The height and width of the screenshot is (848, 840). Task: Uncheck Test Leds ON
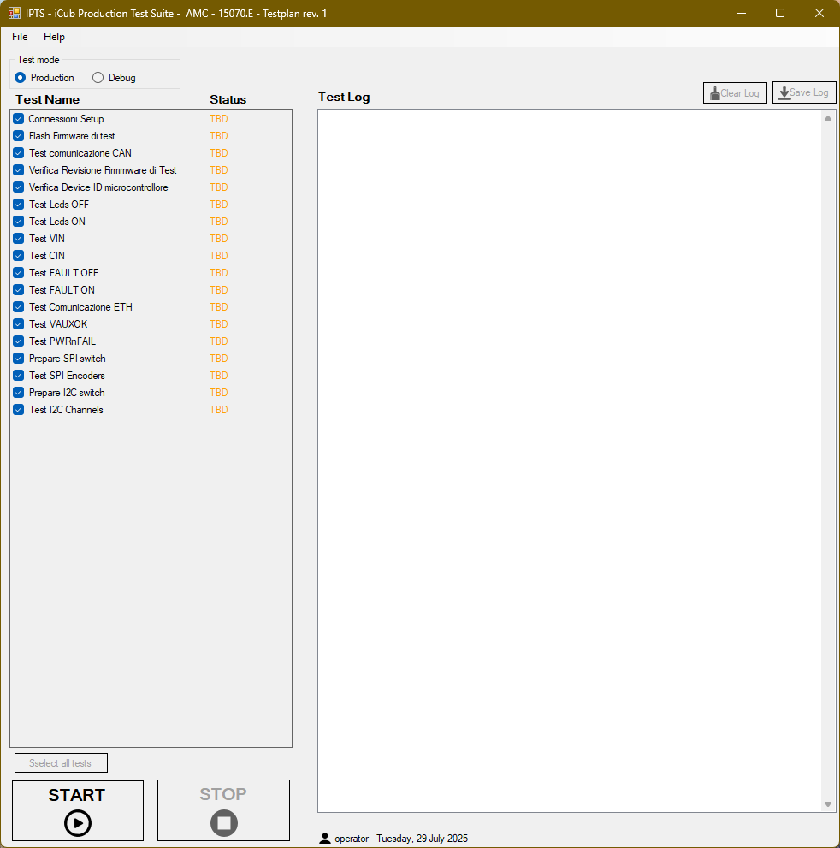pos(19,221)
